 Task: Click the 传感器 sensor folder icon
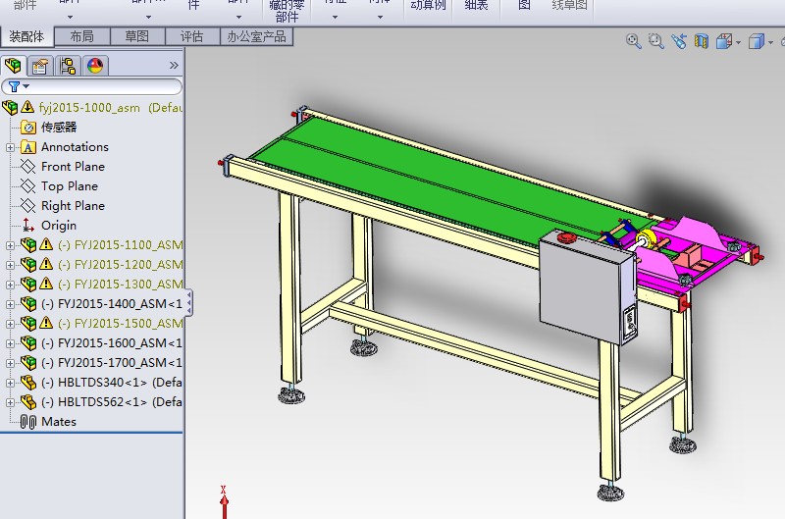coord(28,128)
